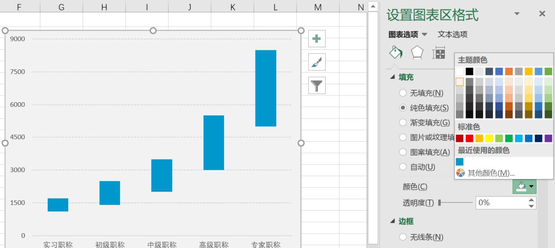Pick the highlighted light gray theme swatch
The image size is (555, 248).
[x=460, y=82]
